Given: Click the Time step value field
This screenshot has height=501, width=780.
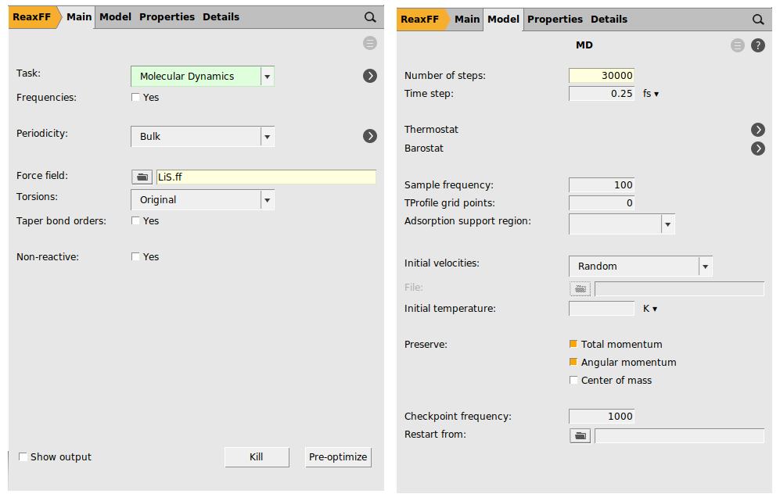Looking at the screenshot, I should 602,94.
